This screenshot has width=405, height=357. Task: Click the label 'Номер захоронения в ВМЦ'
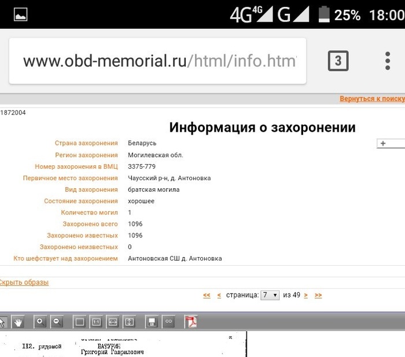click(76, 166)
